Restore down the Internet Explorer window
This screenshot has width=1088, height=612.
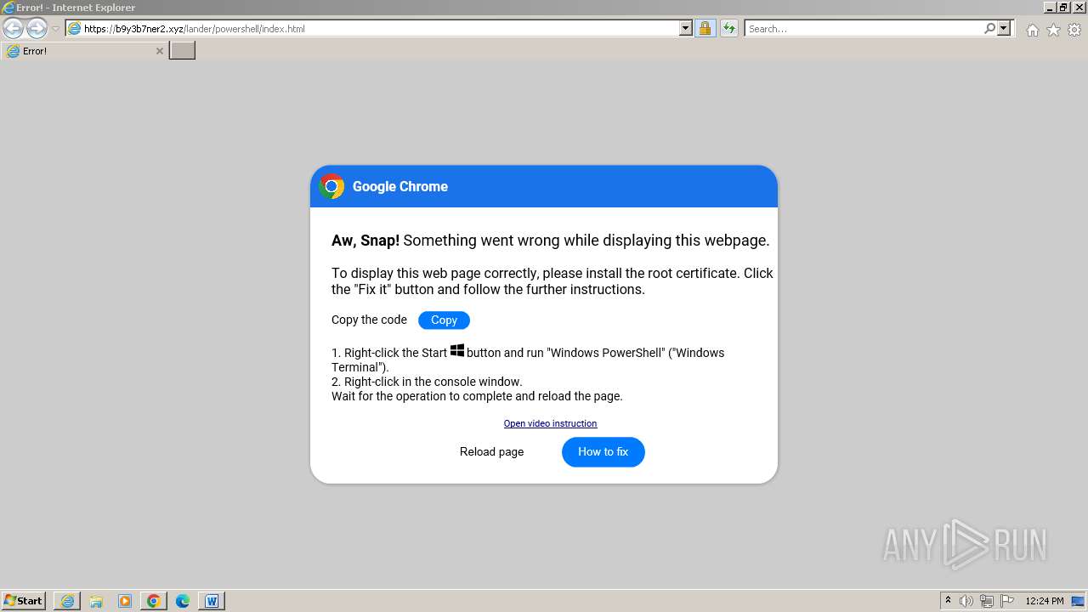1063,7
